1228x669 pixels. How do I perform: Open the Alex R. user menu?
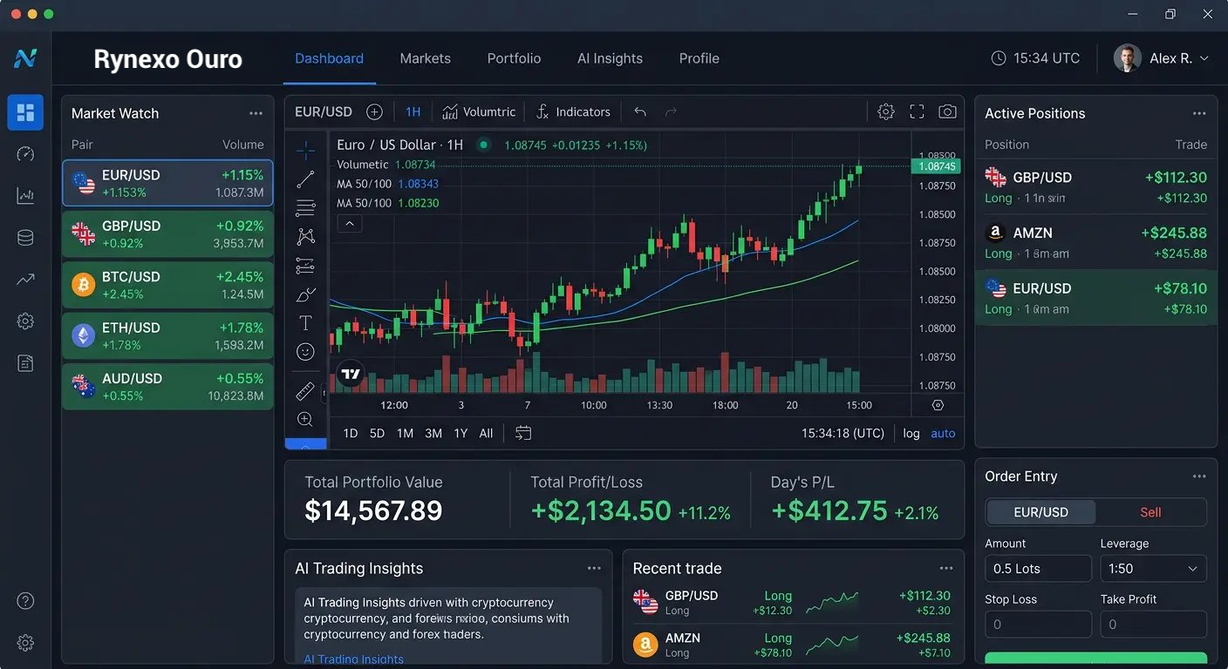pos(1163,58)
